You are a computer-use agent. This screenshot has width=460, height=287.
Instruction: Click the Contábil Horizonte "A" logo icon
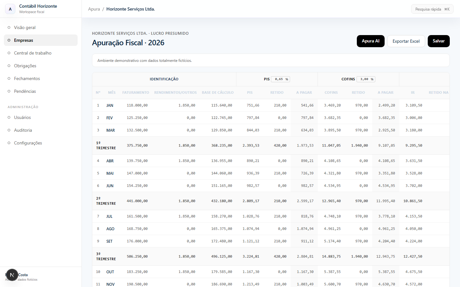click(x=10, y=9)
